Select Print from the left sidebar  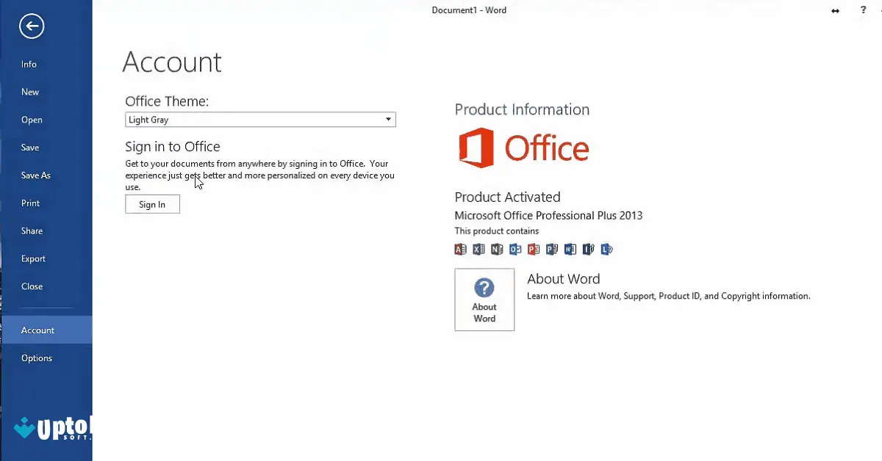(30, 203)
